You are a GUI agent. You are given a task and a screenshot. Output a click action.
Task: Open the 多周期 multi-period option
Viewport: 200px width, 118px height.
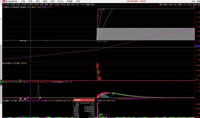(x=87, y=4)
